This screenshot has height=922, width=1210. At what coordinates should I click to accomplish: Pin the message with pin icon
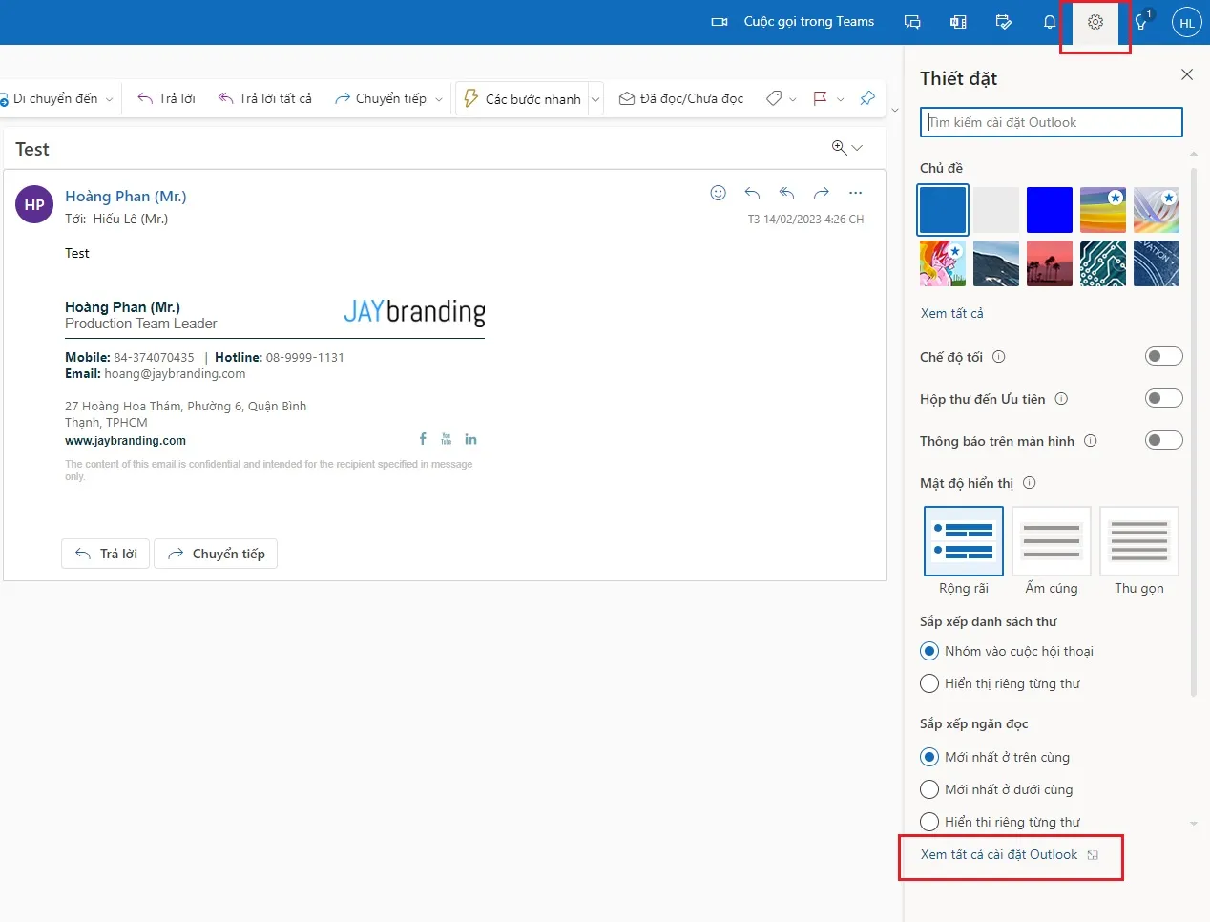(867, 98)
